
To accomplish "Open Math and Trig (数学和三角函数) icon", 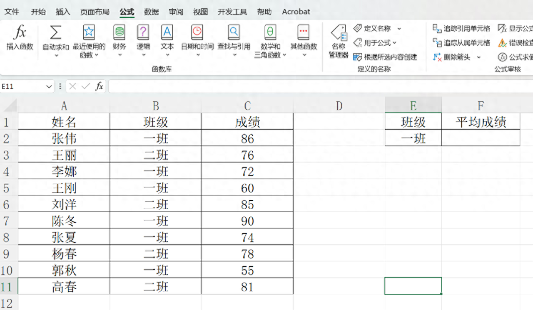I will tap(271, 32).
